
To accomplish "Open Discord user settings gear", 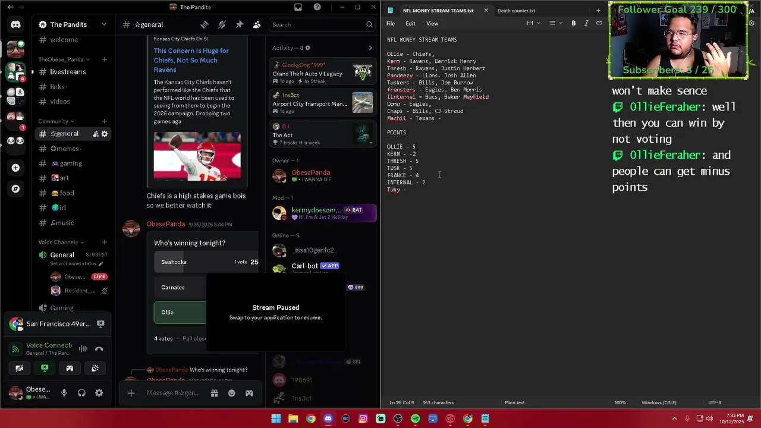I will tap(99, 393).
